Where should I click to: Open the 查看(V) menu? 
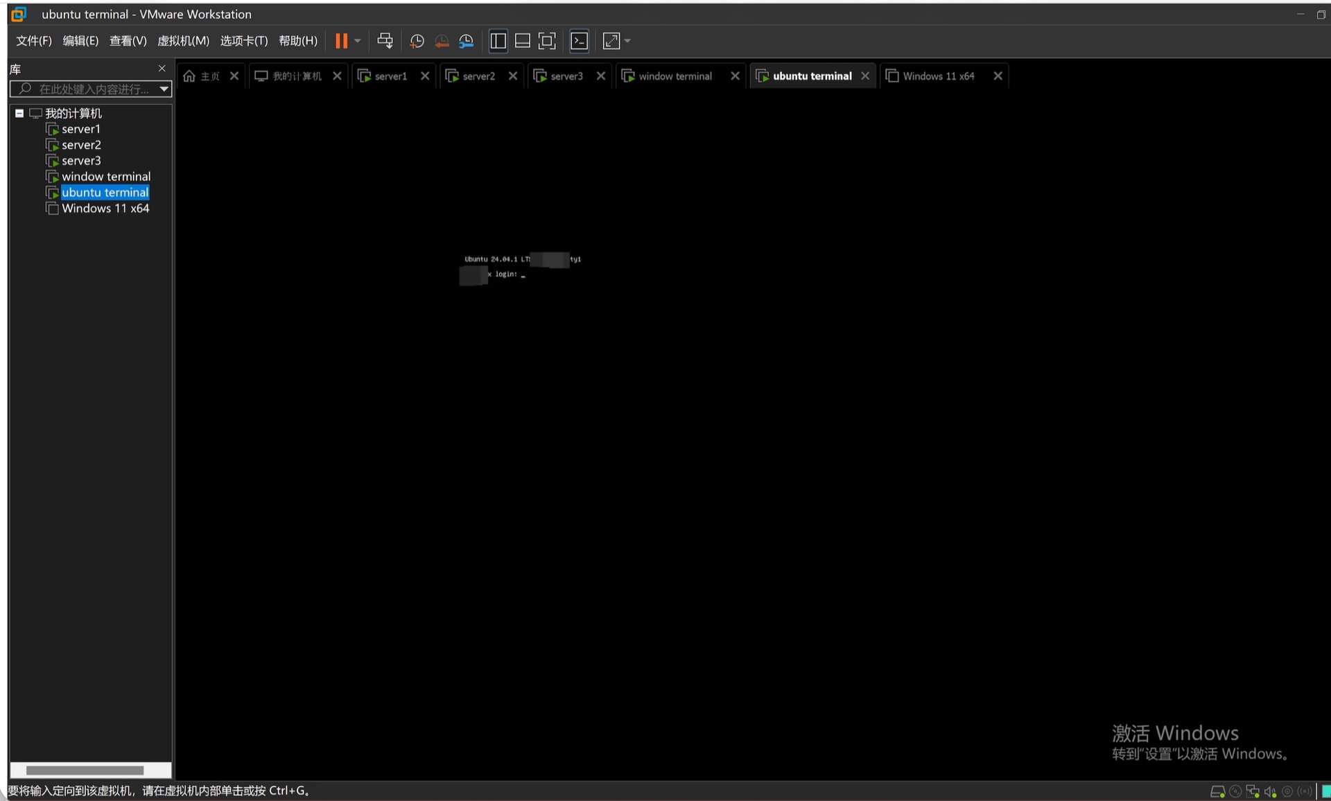pos(128,41)
